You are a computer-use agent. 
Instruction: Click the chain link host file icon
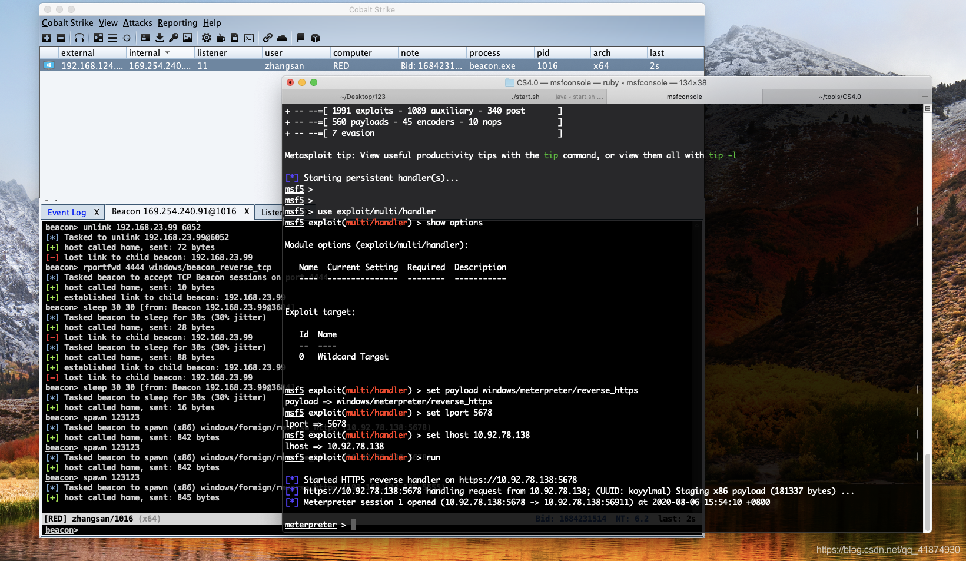[268, 38]
